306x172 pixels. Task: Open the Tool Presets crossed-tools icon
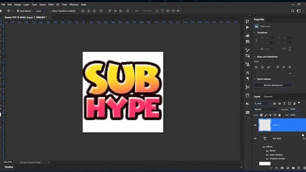(x=248, y=87)
